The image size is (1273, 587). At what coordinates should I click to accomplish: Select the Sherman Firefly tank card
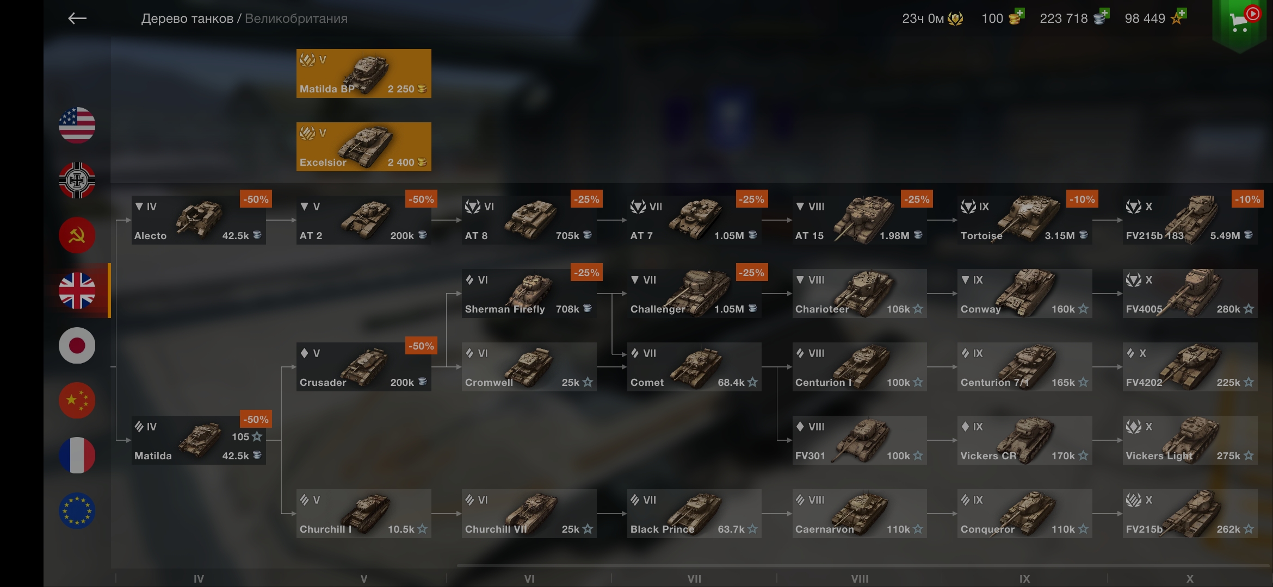pyautogui.click(x=529, y=293)
